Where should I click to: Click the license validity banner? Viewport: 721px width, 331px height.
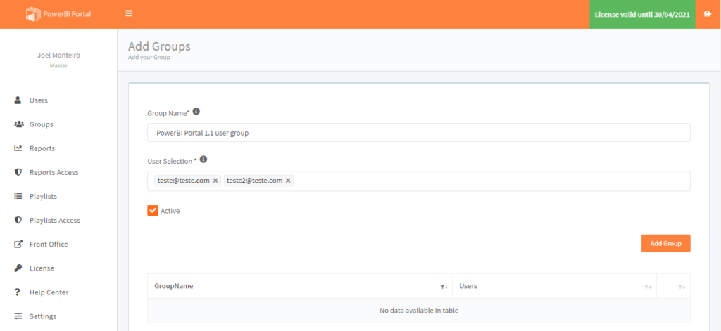pyautogui.click(x=642, y=14)
